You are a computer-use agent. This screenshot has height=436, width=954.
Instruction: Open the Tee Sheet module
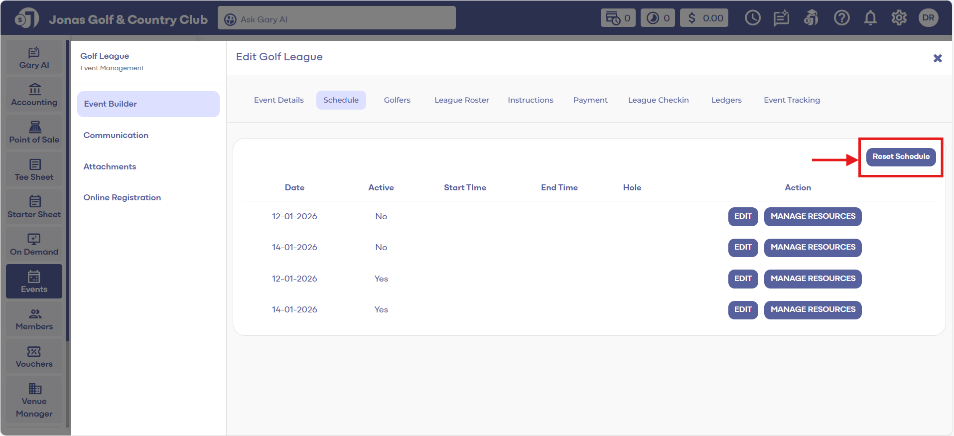(34, 170)
